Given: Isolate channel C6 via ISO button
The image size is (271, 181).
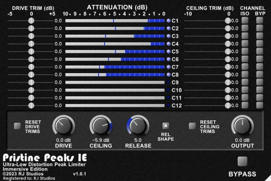Looking at the screenshot, I should [x=245, y=59].
